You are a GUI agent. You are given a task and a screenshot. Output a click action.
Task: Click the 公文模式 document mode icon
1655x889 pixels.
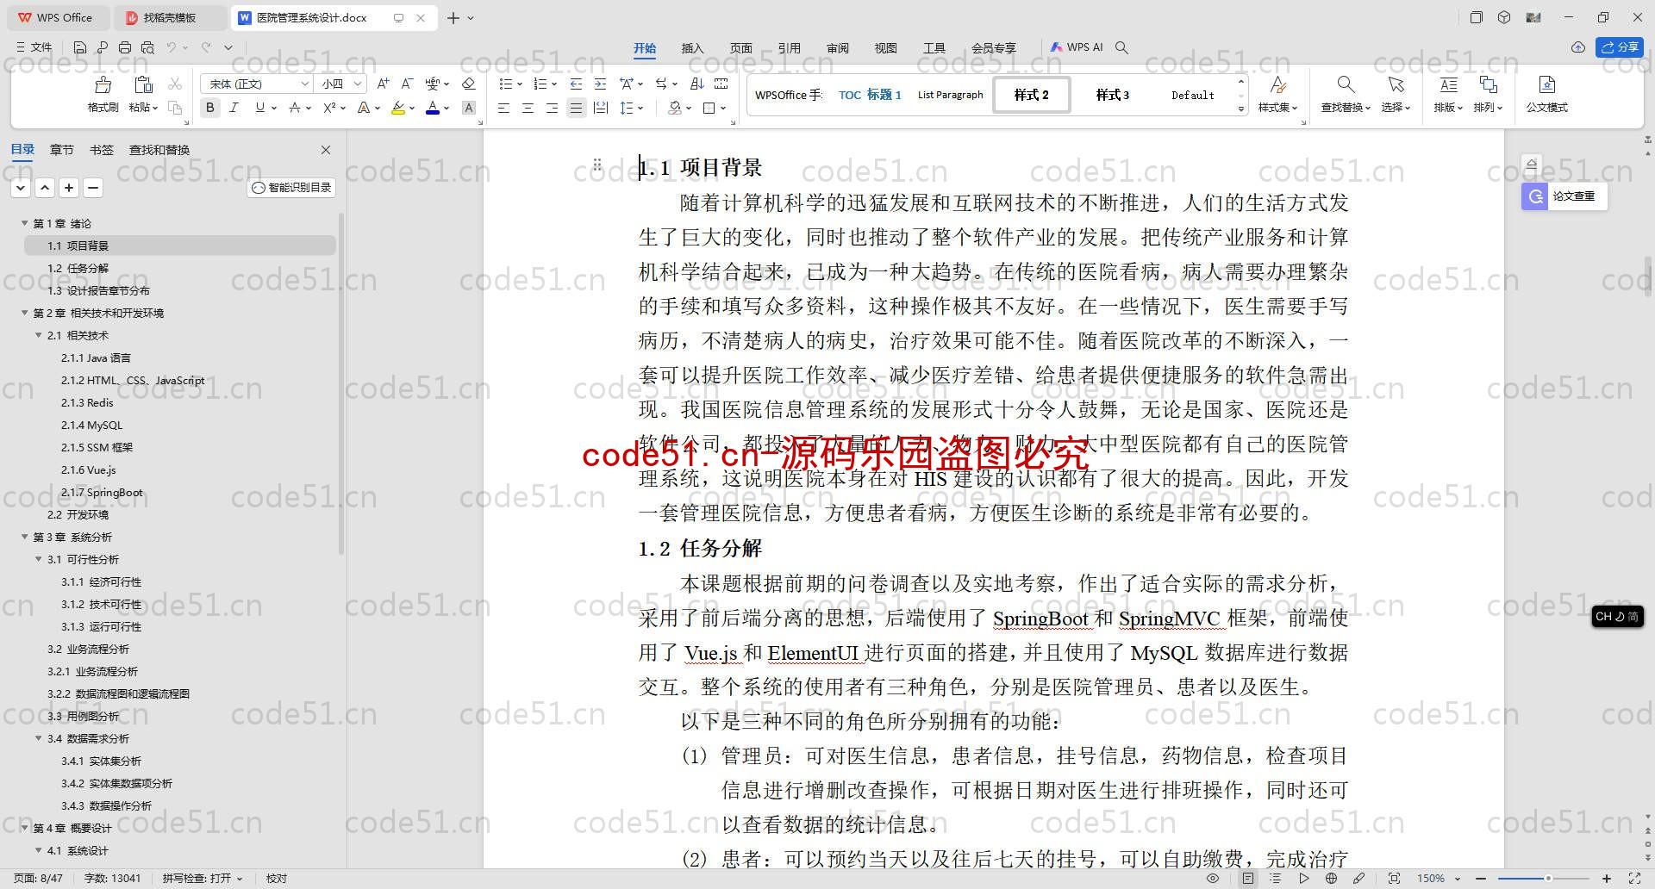pyautogui.click(x=1547, y=84)
